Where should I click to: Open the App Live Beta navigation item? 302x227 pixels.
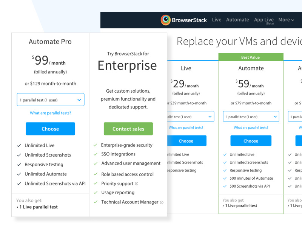click(263, 20)
